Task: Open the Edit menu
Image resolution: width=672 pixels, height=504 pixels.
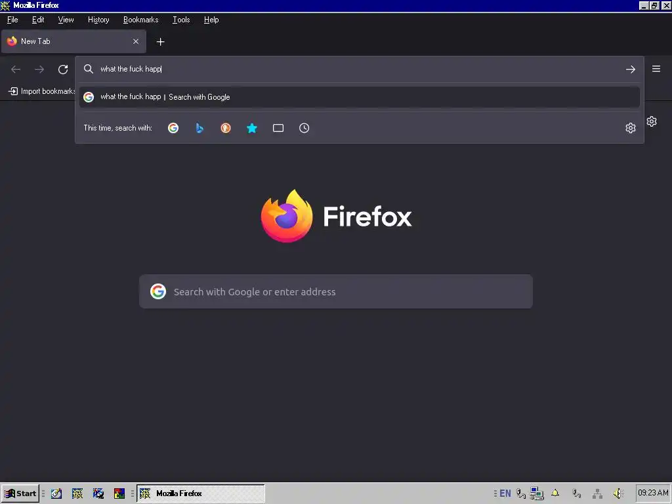Action: tap(38, 20)
